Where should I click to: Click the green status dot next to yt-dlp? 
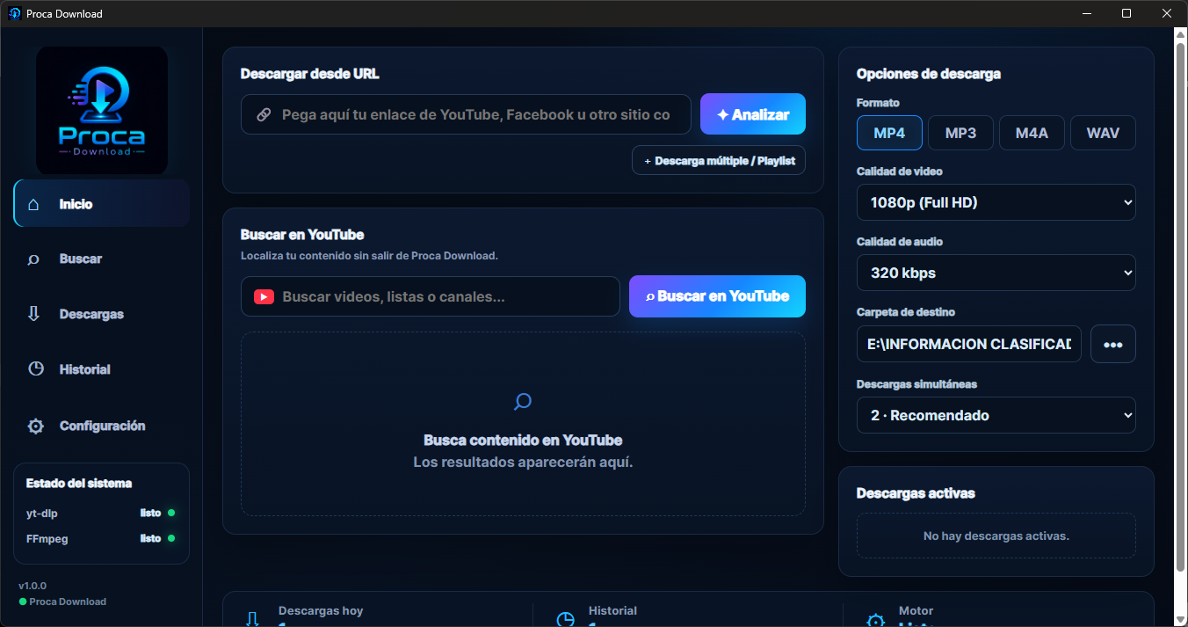point(171,513)
